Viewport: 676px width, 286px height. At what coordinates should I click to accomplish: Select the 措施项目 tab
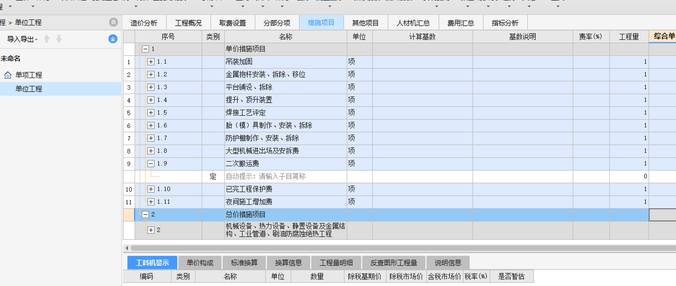coord(321,22)
